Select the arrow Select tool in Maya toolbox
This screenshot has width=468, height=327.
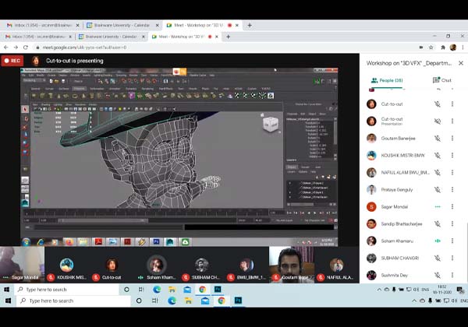coord(25,109)
